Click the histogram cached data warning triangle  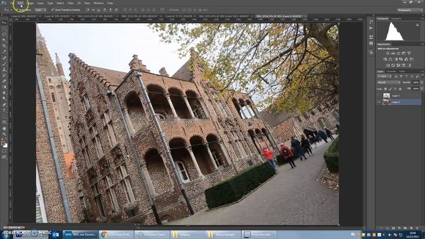(418, 25)
